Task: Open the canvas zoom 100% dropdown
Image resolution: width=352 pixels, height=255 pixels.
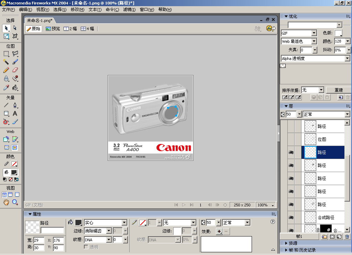Action: 273,205
